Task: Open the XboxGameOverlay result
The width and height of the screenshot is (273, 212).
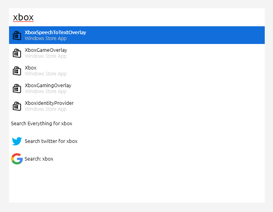Action: pyautogui.click(x=137, y=53)
